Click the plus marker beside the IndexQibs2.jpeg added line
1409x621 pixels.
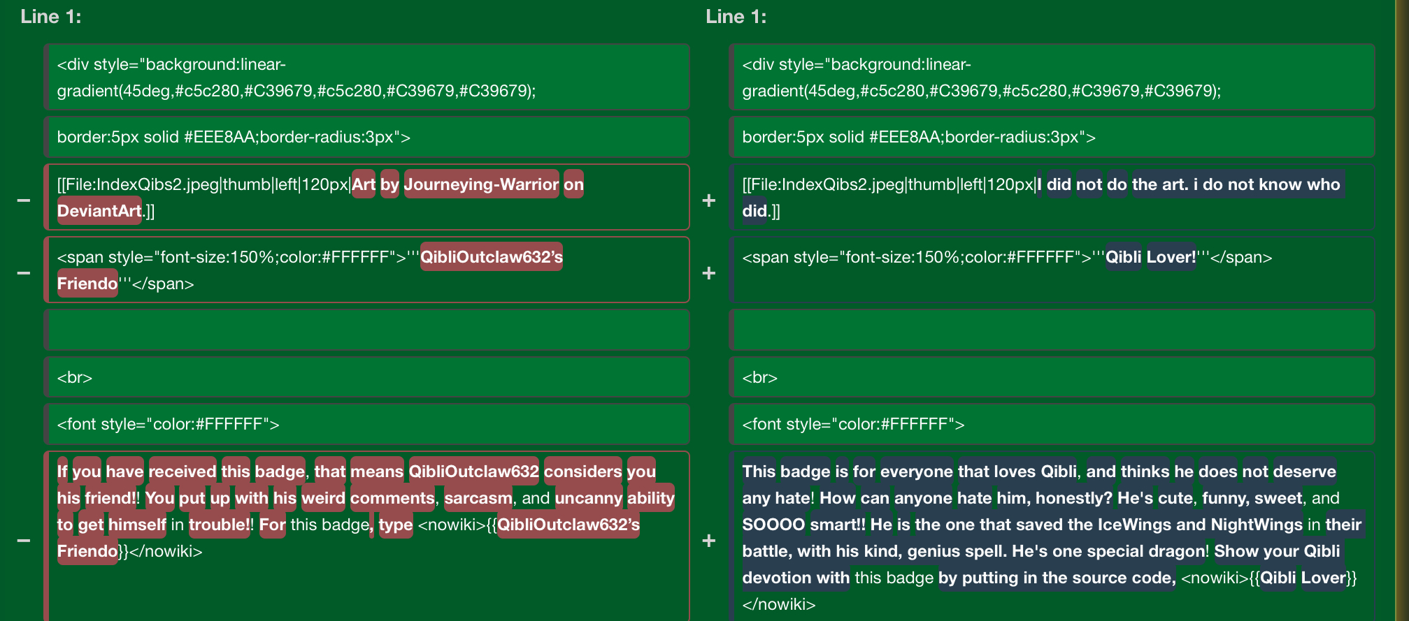(x=709, y=200)
